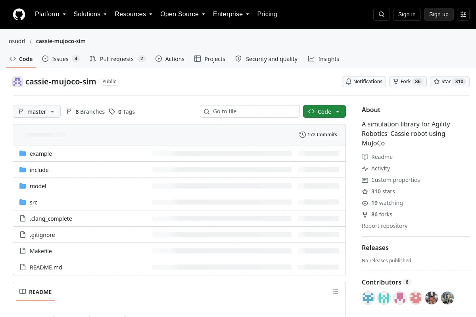The width and height of the screenshot is (476, 317).
Task: Open the Pricing link
Action: tap(267, 14)
